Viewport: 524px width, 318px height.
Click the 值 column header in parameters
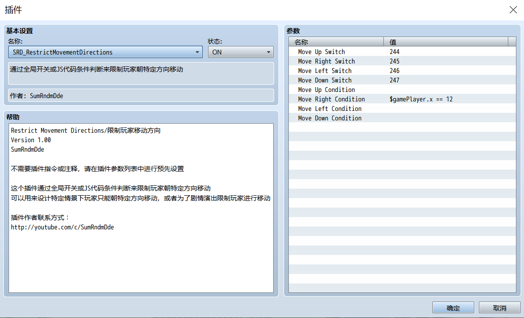tap(446, 42)
